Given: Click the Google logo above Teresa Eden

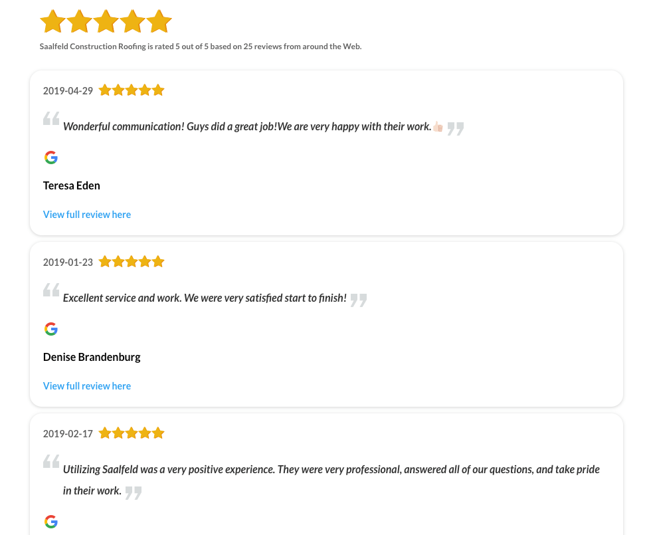Looking at the screenshot, I should (51, 158).
